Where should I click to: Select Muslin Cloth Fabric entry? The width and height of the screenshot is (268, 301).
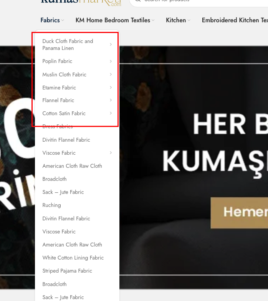[65, 74]
